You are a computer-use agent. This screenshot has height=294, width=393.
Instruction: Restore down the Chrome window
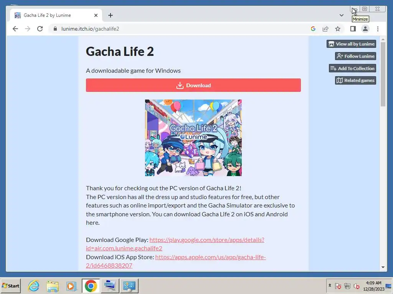(365, 9)
